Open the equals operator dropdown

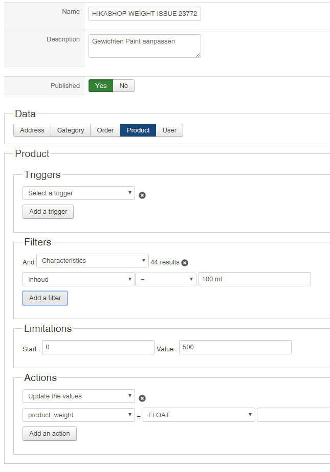[166, 280]
